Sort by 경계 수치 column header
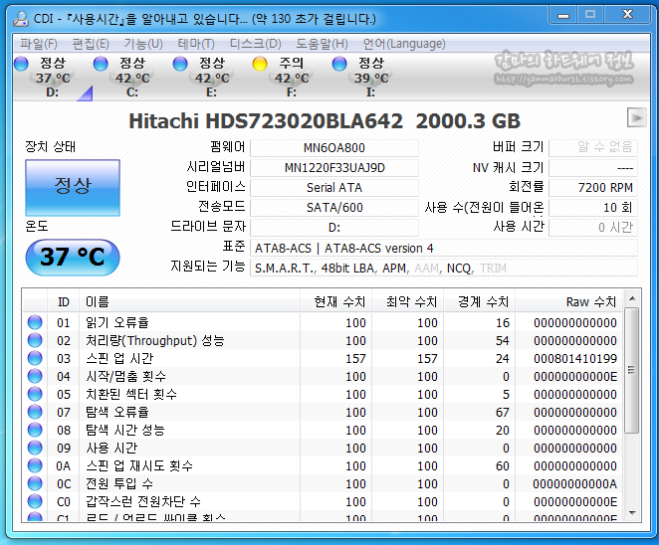 pos(480,302)
